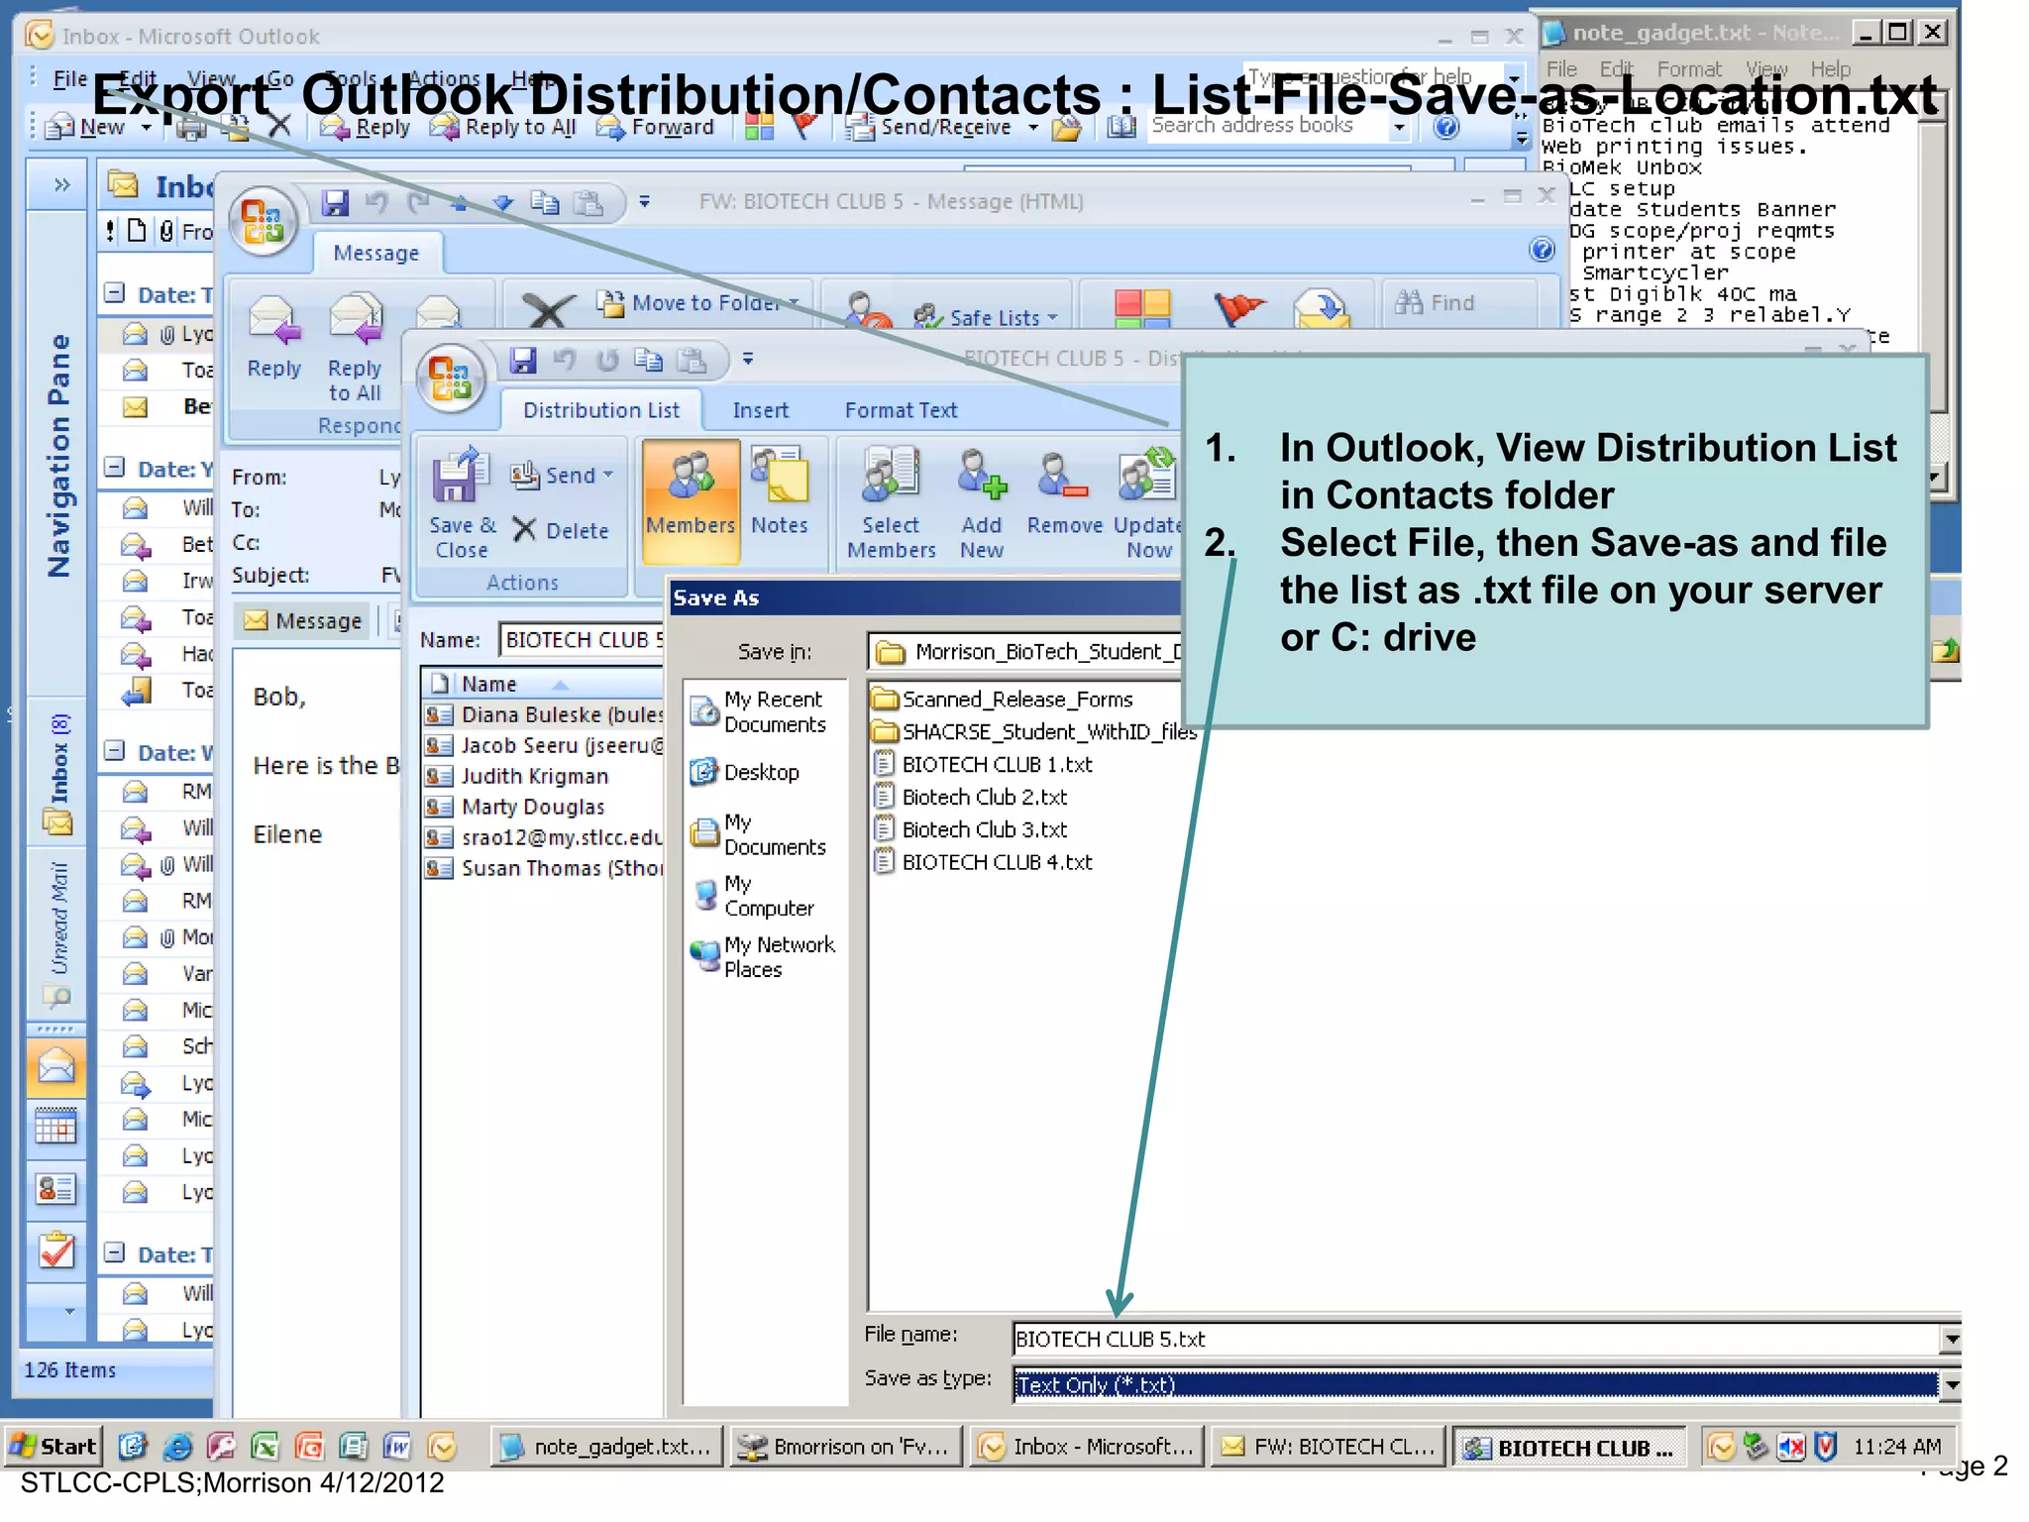This screenshot has width=2029, height=1522.
Task: Select BIOTECH CLUB 4.txt file
Action: [x=996, y=862]
